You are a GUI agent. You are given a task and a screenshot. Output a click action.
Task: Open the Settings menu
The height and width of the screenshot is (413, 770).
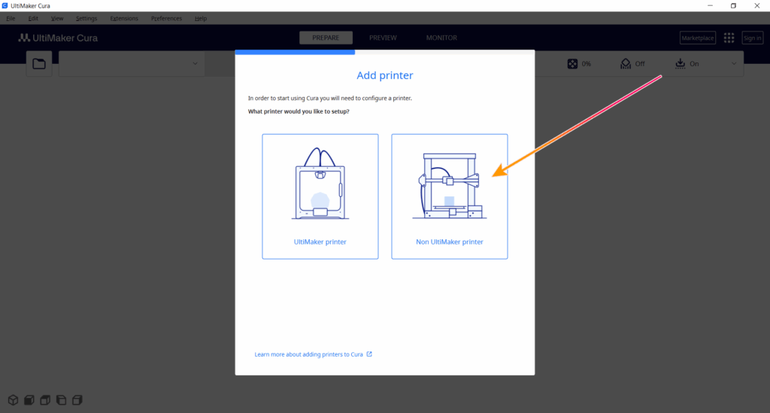[x=86, y=18]
